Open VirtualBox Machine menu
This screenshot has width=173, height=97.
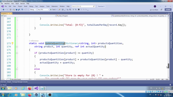(7, 4)
